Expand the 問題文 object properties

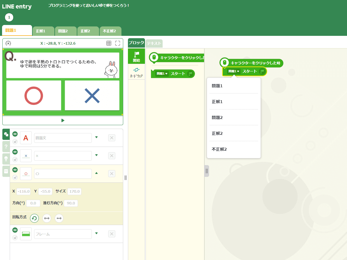click(x=96, y=137)
